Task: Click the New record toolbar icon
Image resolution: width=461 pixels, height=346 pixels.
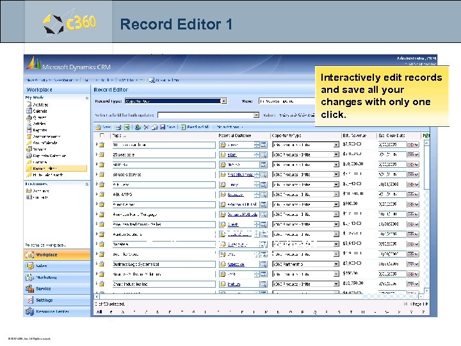Action: (x=98, y=127)
